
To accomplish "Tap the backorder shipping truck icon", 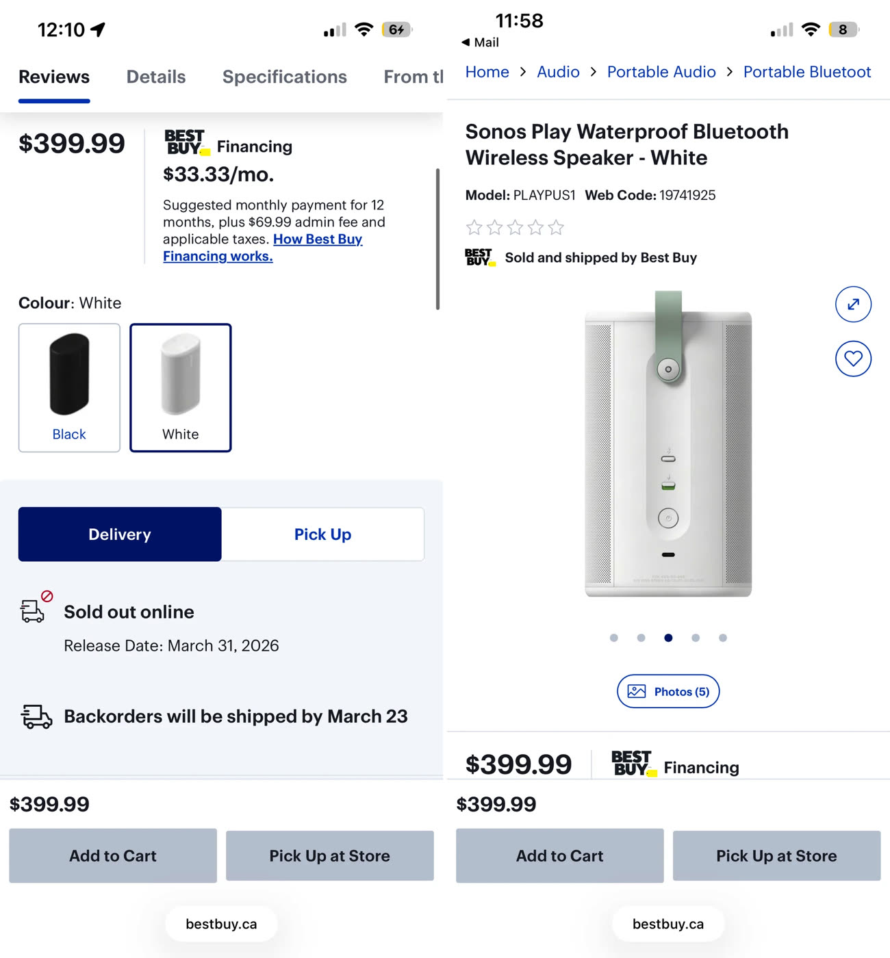I will (36, 716).
